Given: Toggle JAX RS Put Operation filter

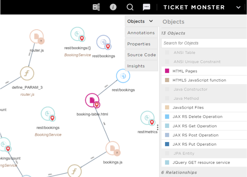Looking at the screenshot, I should (x=204, y=144).
